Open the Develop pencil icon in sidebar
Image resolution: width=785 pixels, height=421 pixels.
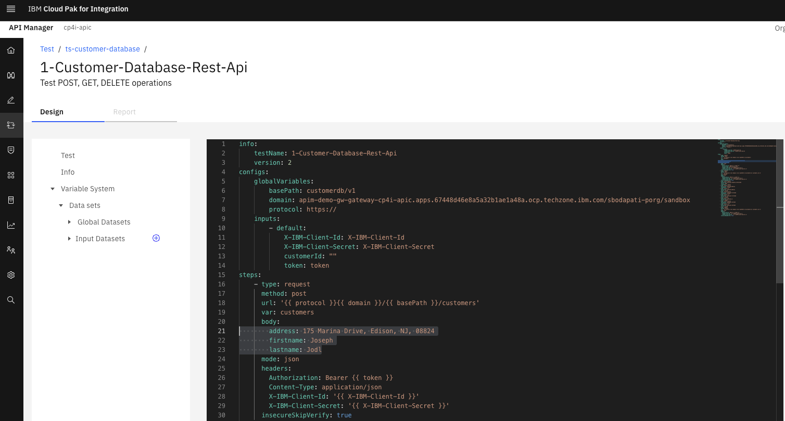click(11, 100)
